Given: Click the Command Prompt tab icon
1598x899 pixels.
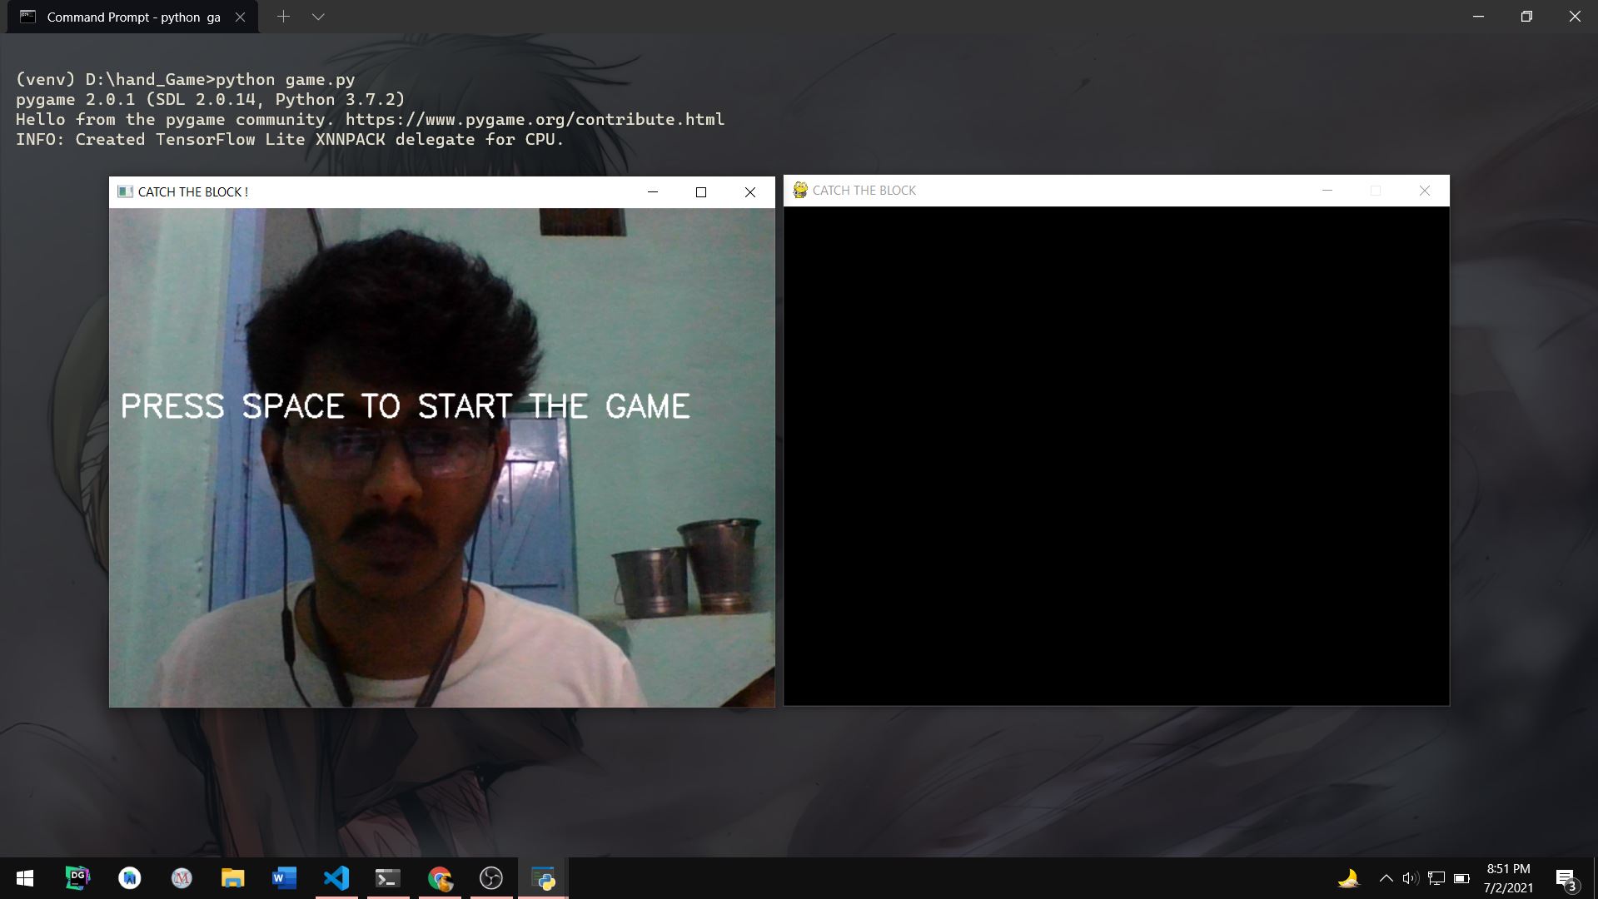Looking at the screenshot, I should (x=27, y=17).
